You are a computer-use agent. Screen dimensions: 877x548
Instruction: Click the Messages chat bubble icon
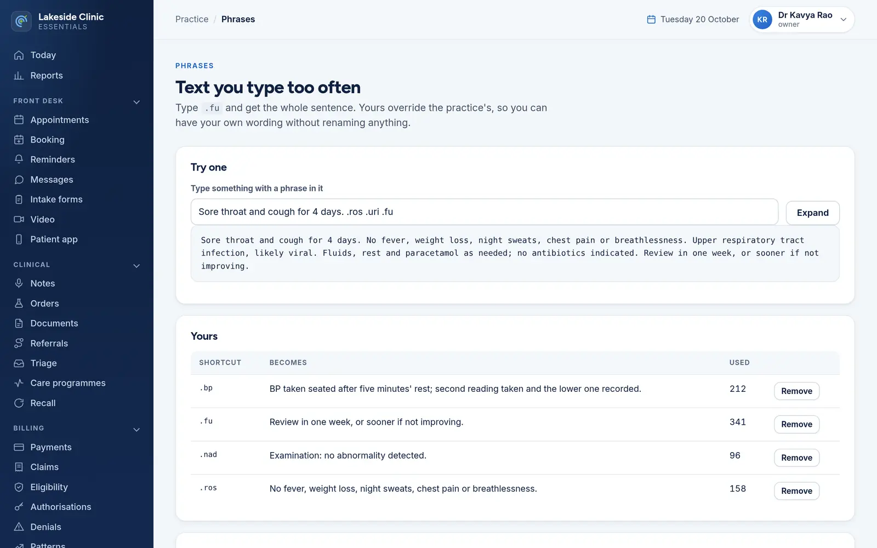tap(19, 180)
